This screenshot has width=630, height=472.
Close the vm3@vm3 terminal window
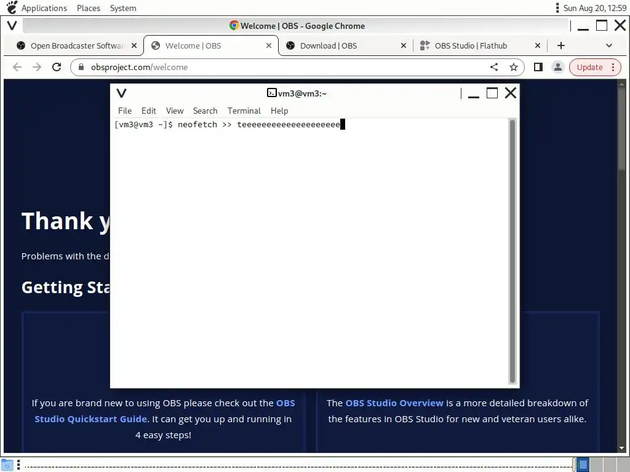(511, 93)
